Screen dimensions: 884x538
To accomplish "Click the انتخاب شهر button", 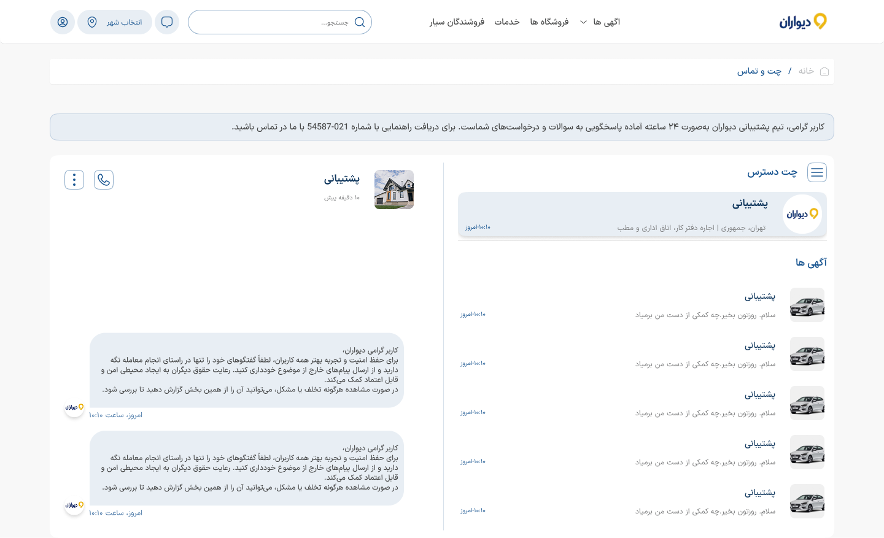I will pyautogui.click(x=115, y=22).
